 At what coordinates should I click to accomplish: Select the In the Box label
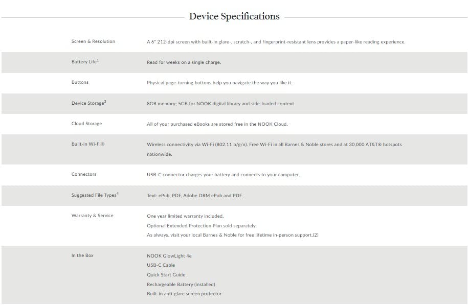point(82,255)
